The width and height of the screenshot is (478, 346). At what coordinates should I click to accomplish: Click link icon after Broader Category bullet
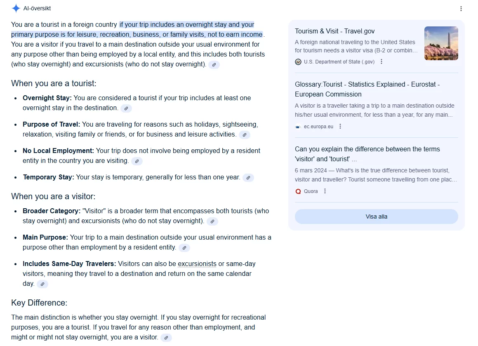tap(212, 221)
